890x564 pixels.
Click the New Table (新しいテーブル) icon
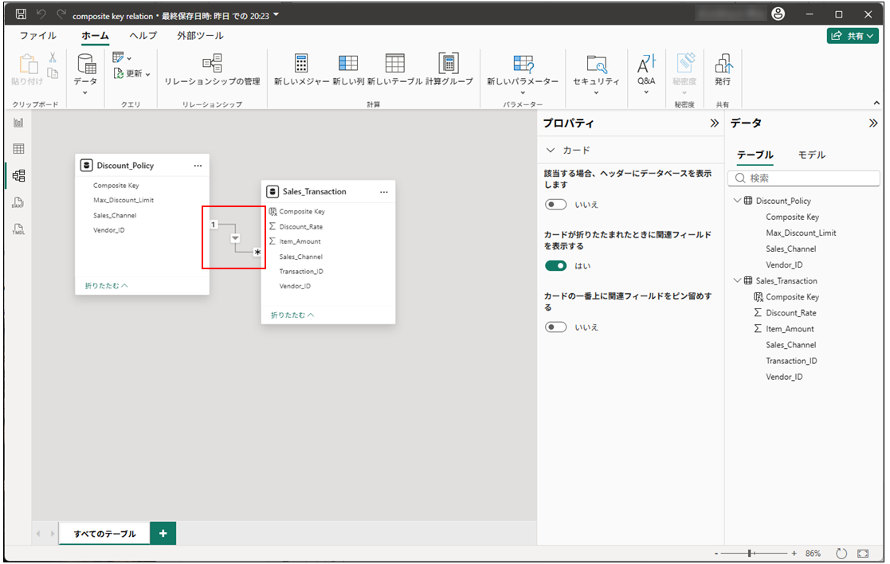(394, 65)
